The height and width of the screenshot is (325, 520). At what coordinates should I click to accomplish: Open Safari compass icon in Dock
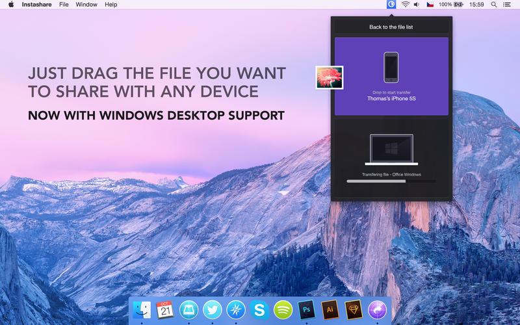pyautogui.click(x=236, y=310)
